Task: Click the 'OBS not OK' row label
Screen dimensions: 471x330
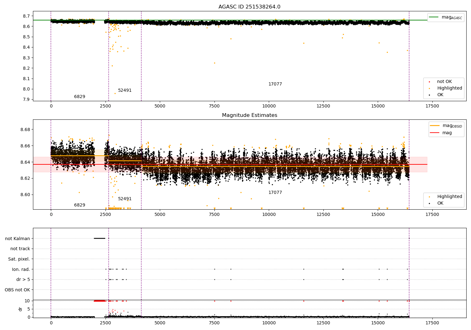Action: click(x=17, y=290)
